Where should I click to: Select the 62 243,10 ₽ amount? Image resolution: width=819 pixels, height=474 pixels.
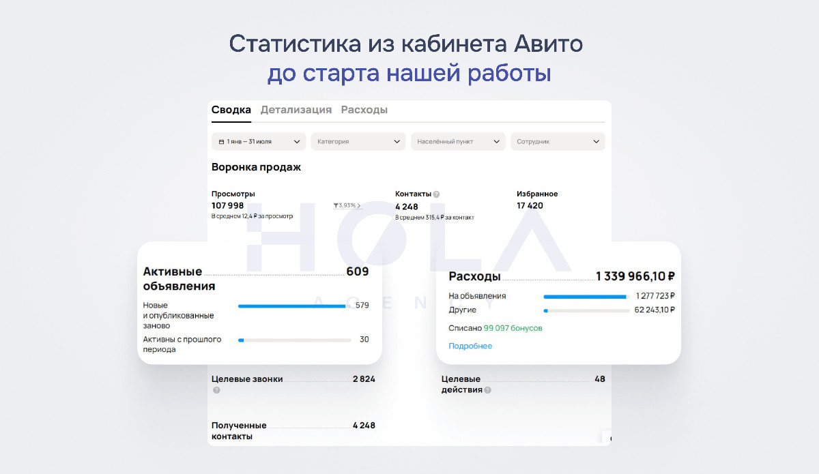[x=655, y=310]
